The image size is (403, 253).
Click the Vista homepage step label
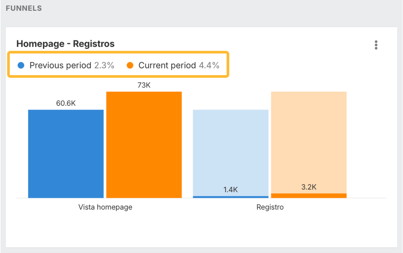click(x=105, y=207)
